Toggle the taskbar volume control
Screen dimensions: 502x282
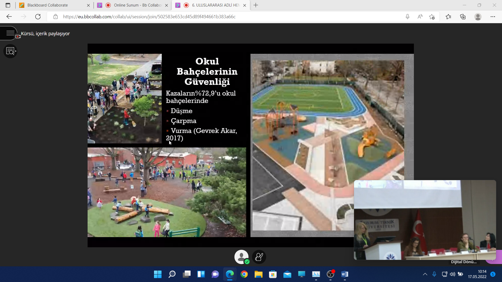452,274
